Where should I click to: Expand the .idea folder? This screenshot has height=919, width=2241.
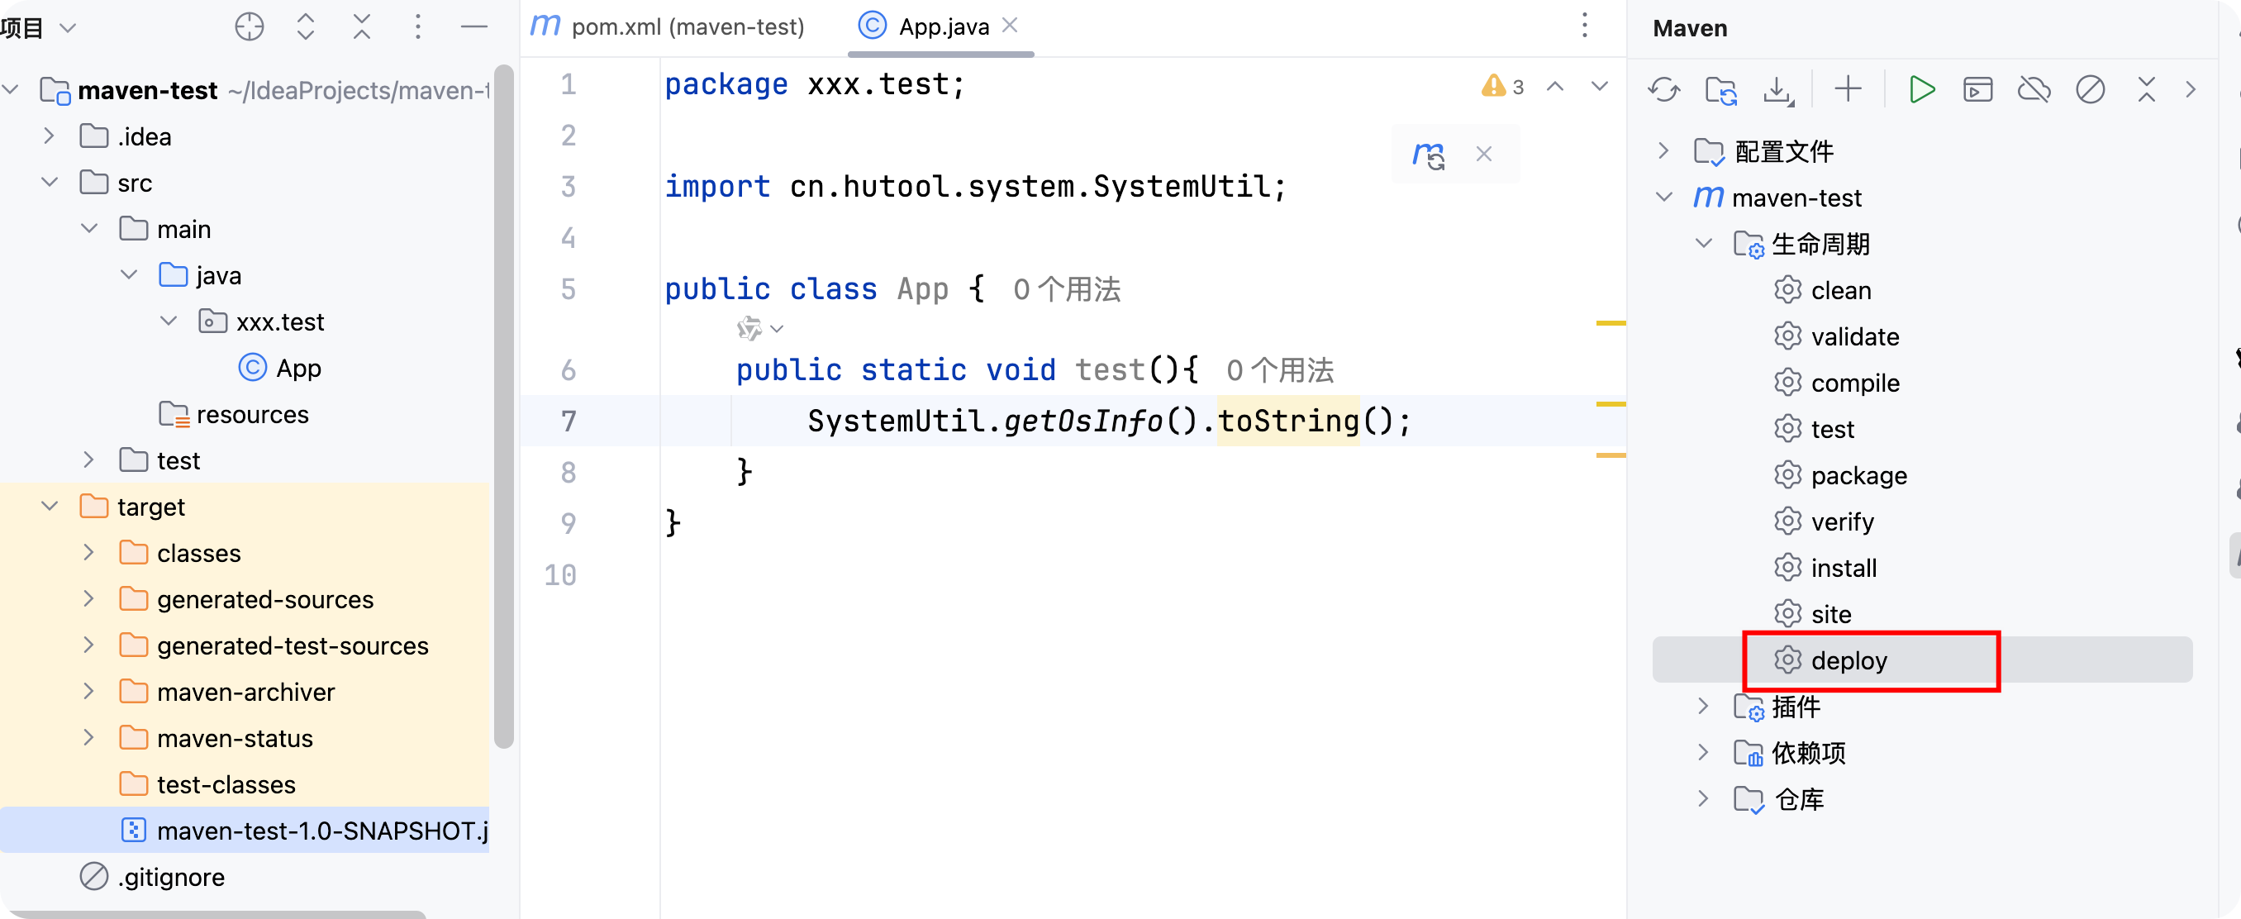[x=49, y=136]
